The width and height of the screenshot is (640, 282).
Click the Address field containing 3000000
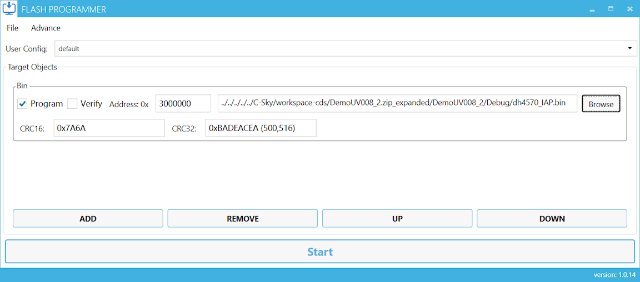click(x=183, y=104)
